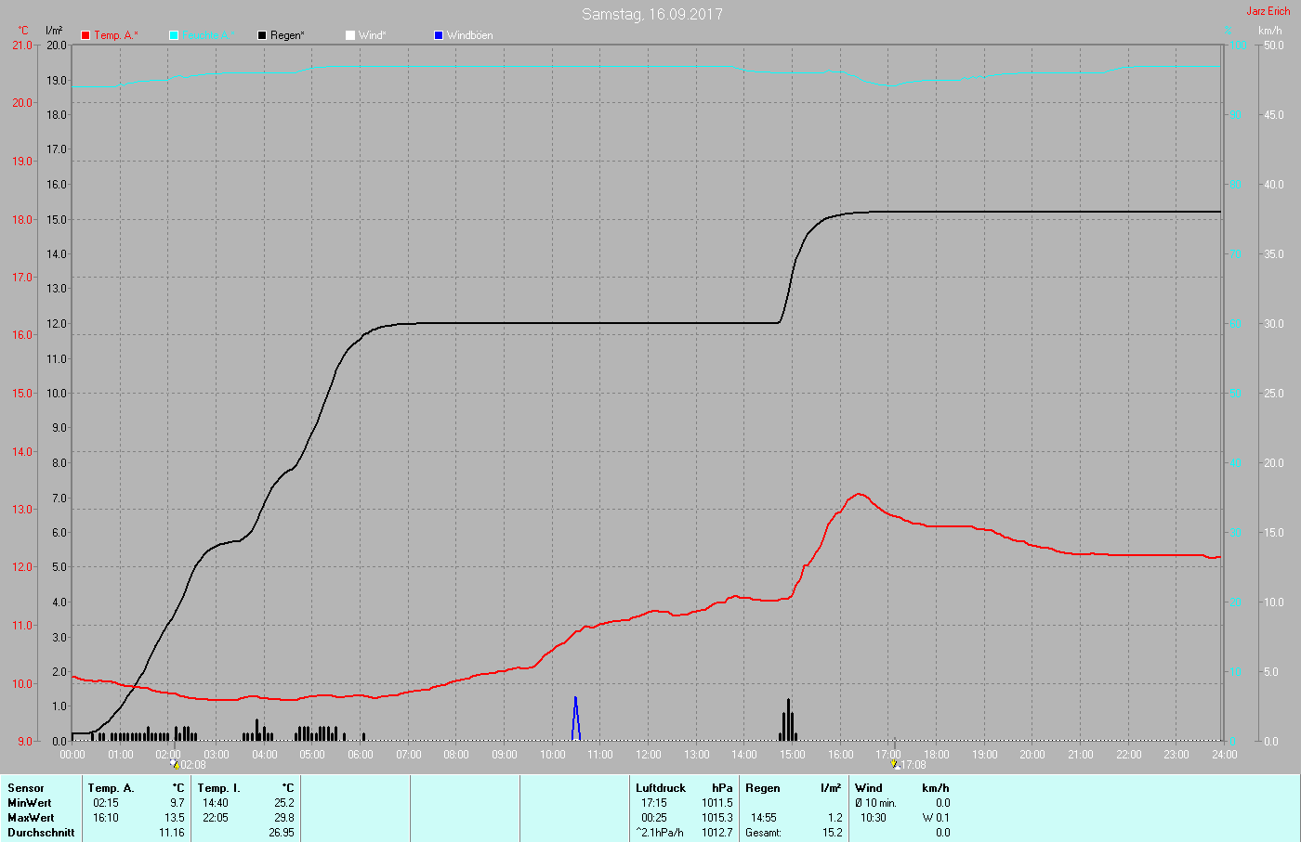This screenshot has width=1301, height=842.
Task: Click the "Luftdruck" column header
Action: tap(661, 788)
